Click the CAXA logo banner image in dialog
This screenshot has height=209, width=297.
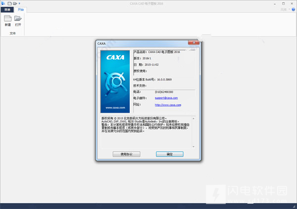click(x=115, y=82)
